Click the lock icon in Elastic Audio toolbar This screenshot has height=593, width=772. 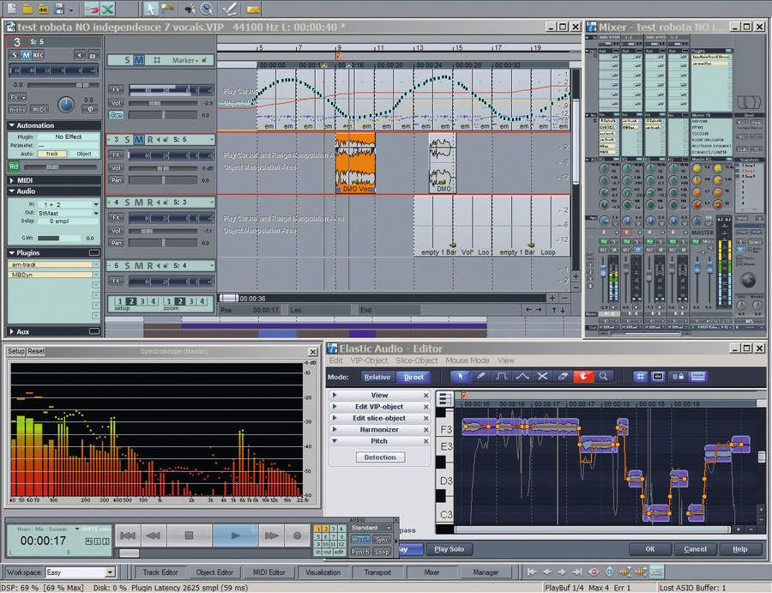pos(678,377)
